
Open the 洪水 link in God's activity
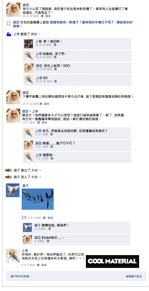[34, 34]
